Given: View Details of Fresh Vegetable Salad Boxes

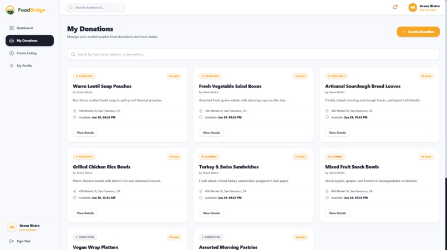Looking at the screenshot, I should [x=211, y=132].
